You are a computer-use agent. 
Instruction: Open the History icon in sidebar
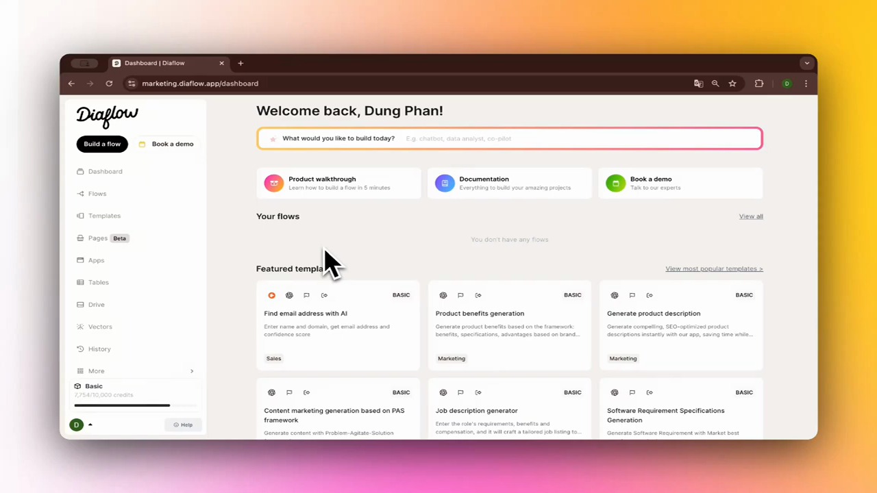(x=80, y=349)
